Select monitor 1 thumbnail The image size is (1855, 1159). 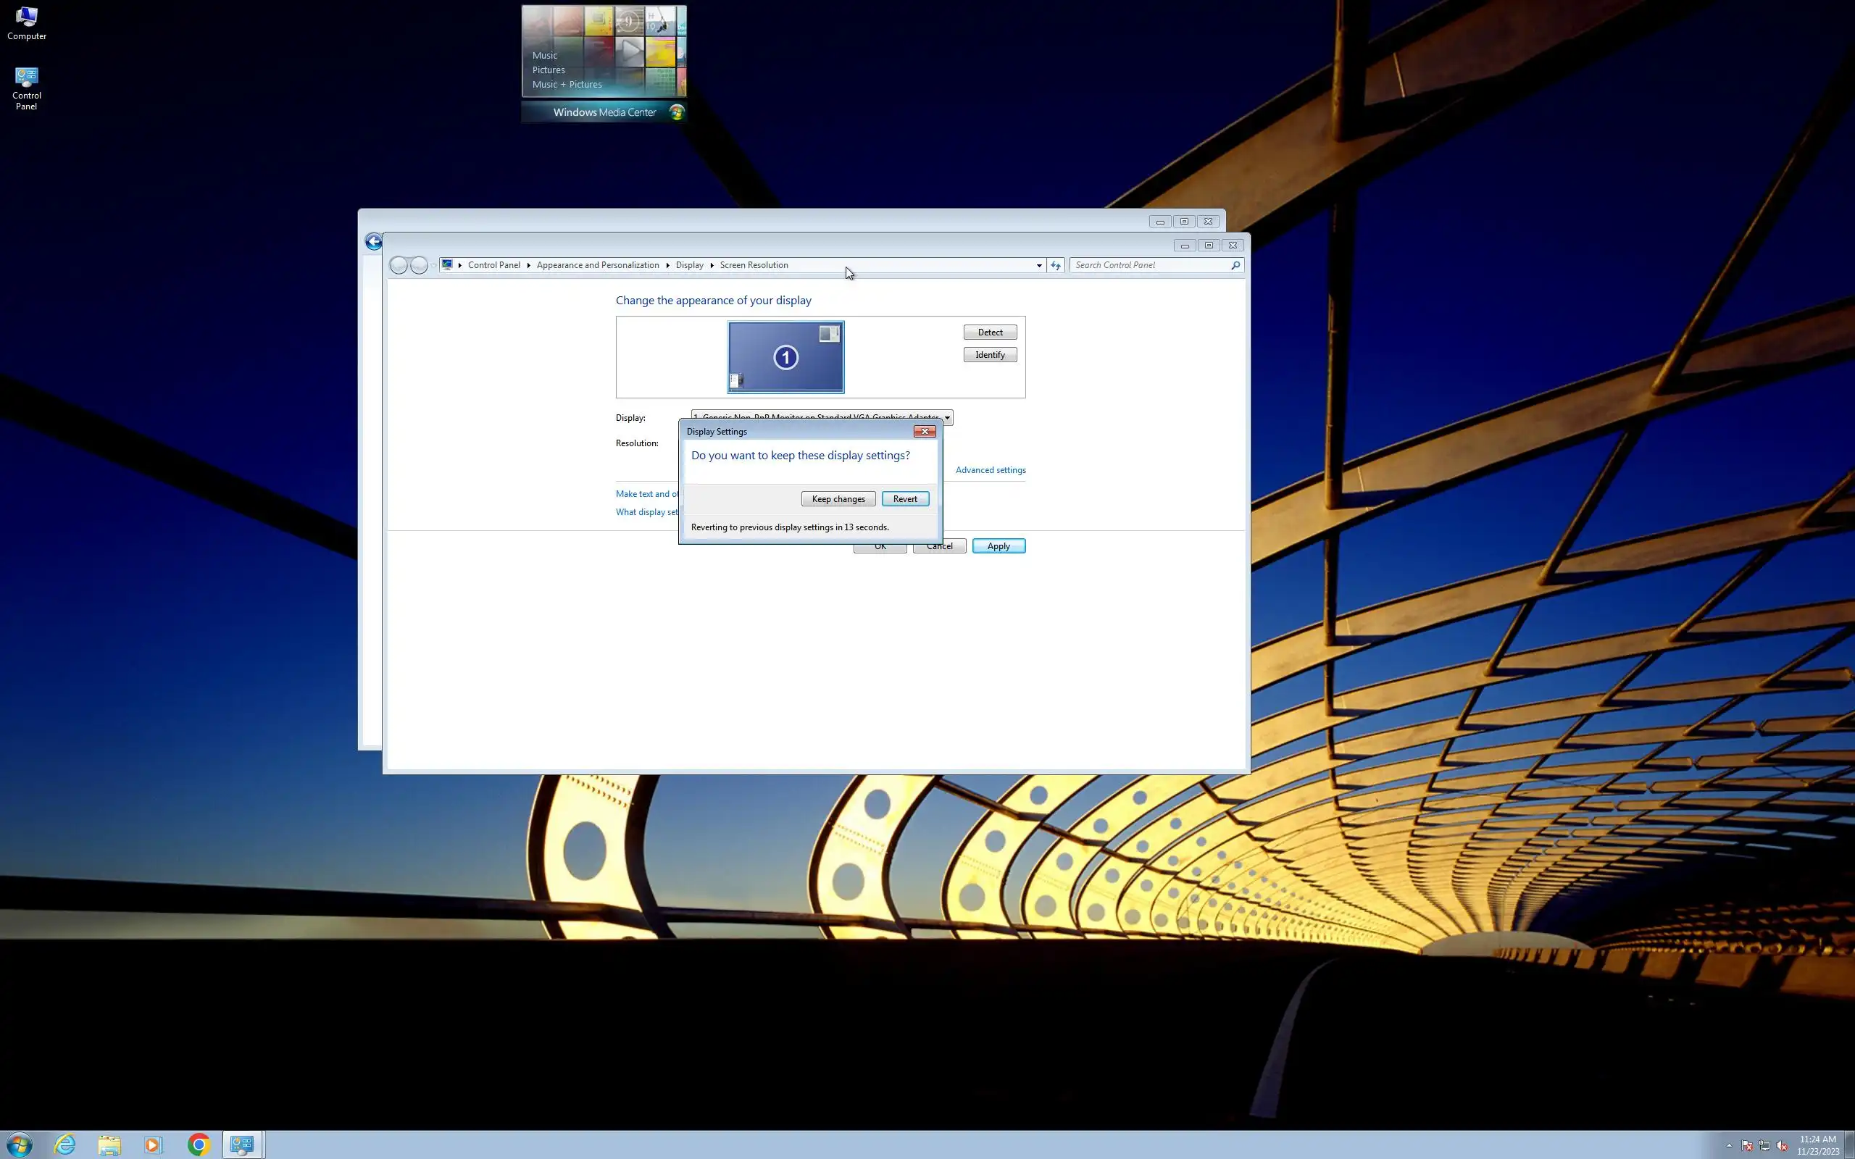click(785, 357)
